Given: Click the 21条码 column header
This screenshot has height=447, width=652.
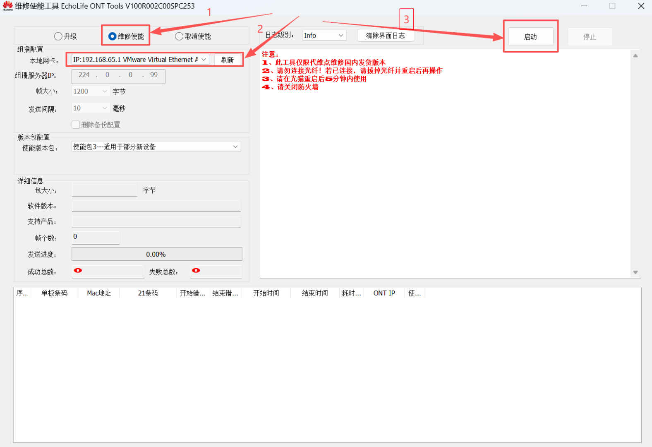Looking at the screenshot, I should coord(148,293).
